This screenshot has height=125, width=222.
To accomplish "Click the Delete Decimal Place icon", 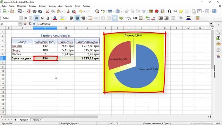I will tap(153, 18).
